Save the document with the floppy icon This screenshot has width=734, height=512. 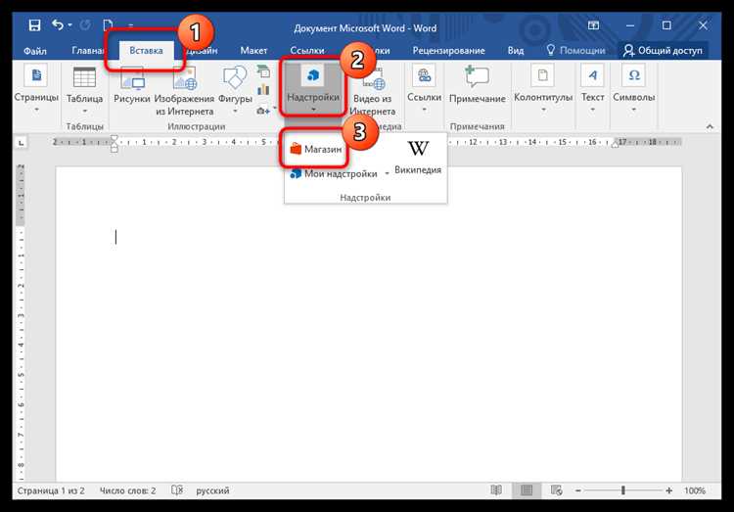[34, 25]
